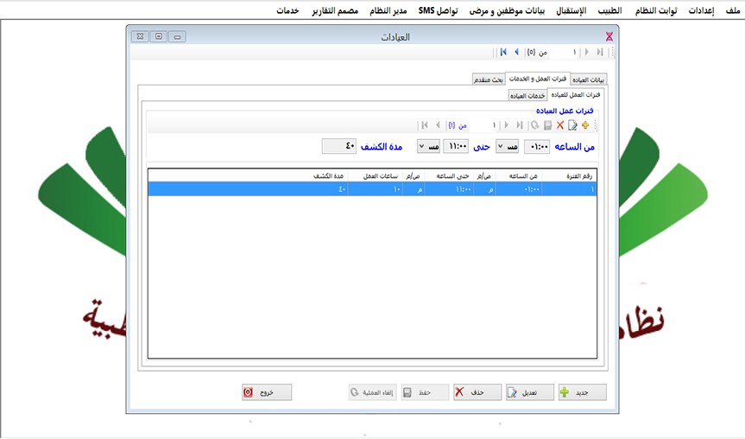This screenshot has width=745, height=439.
Task: Click the save disk icon in periods toolbar
Action: pos(547,125)
